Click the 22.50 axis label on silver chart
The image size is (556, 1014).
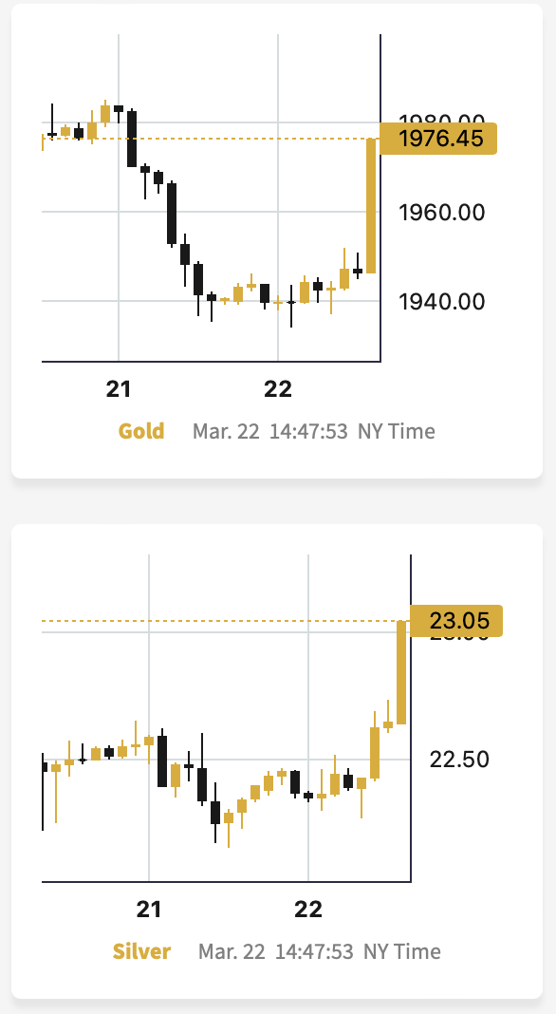pyautogui.click(x=459, y=760)
